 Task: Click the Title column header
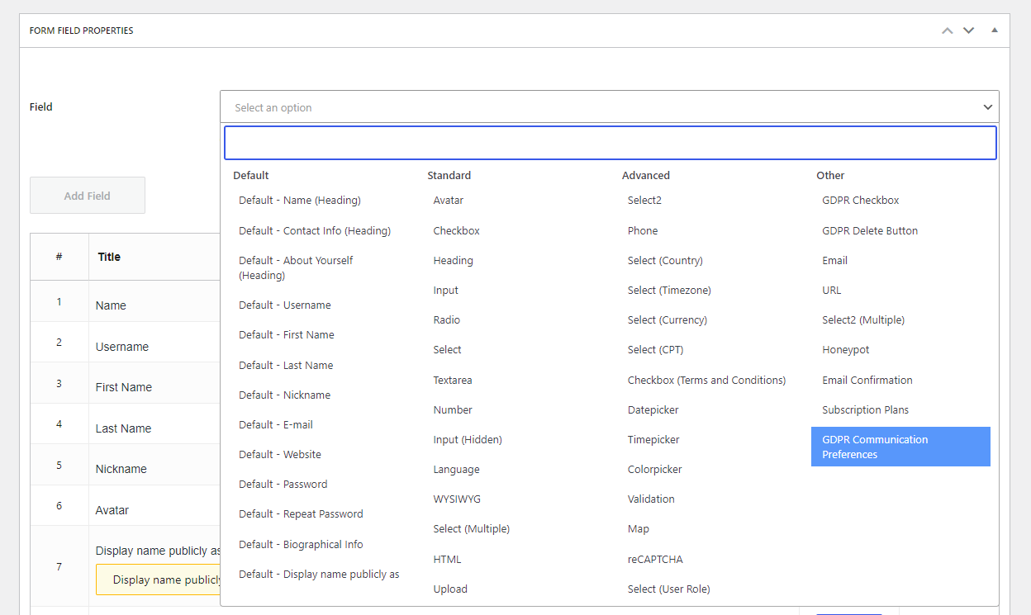click(x=109, y=257)
